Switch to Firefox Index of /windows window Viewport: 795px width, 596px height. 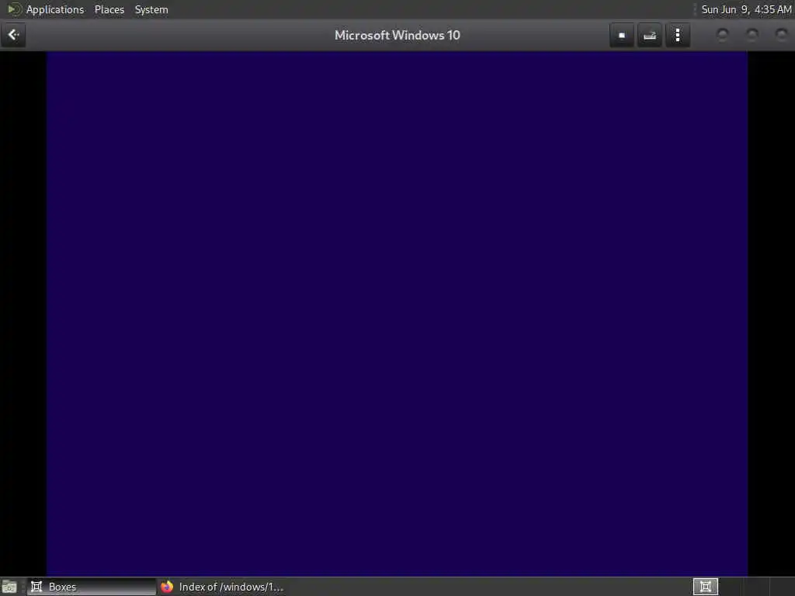point(221,587)
